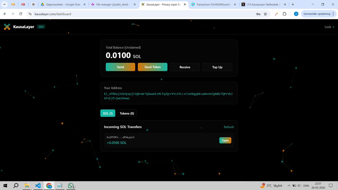Click the browser forward arrow
This screenshot has height=190, width=338.
click(13, 14)
